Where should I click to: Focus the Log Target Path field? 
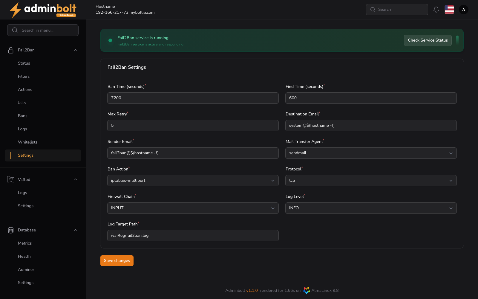193,236
